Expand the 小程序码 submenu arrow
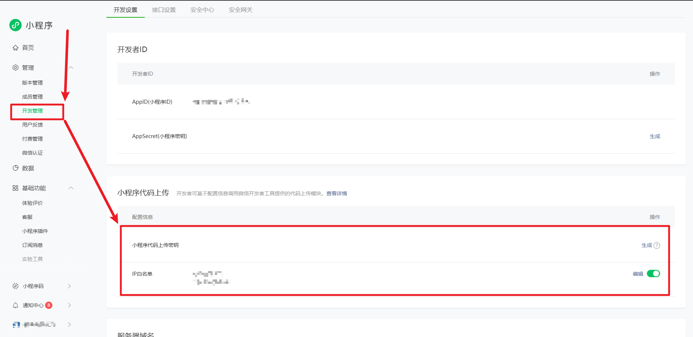 [69, 286]
